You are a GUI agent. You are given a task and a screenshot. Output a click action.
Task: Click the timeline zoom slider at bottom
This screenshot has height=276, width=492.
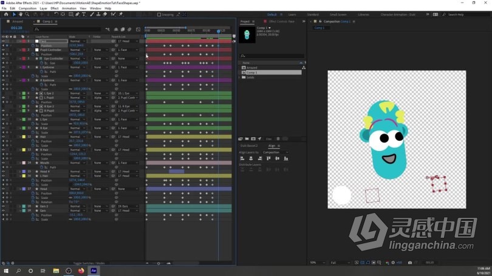click(158, 263)
